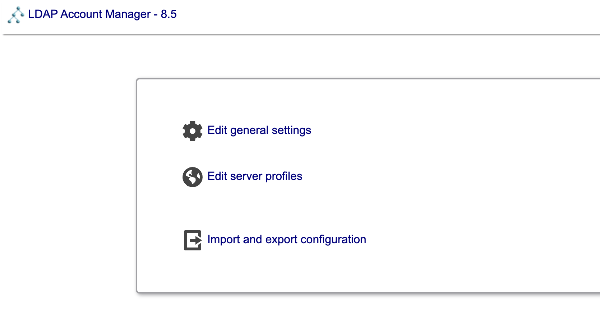600x319 pixels.
Task: Click "Edit" in the server profiles link
Action: 217,176
